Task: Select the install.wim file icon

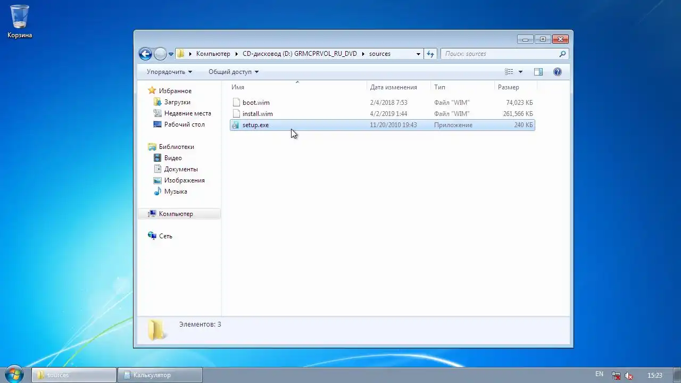Action: pyautogui.click(x=236, y=114)
